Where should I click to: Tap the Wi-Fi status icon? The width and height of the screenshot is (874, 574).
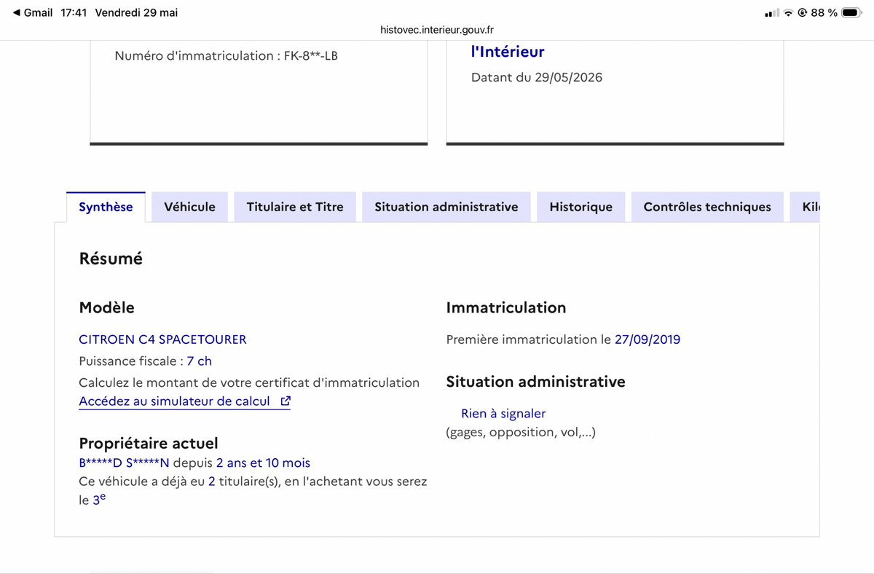788,12
